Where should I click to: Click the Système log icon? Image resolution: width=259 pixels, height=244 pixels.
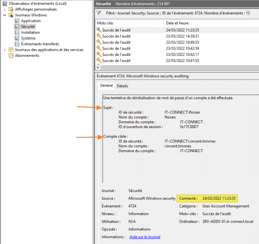tap(17, 38)
